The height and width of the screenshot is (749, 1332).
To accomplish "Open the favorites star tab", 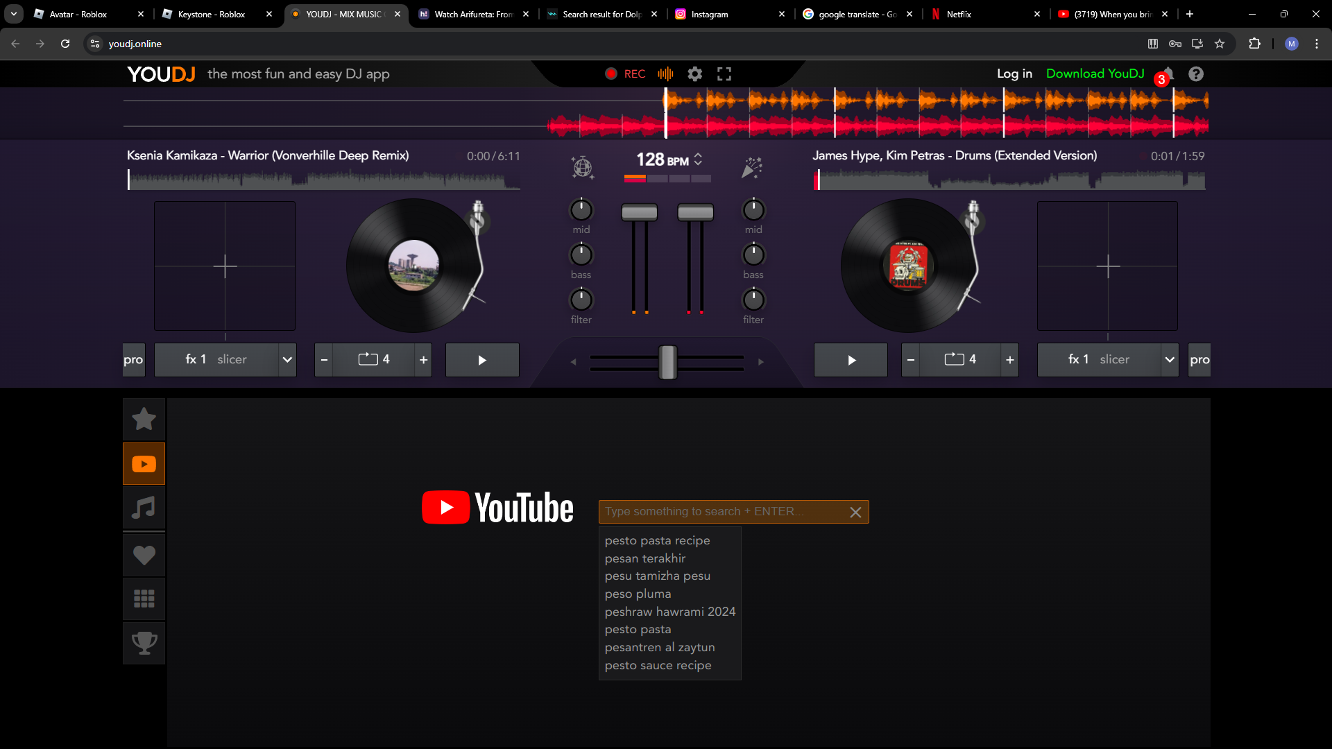I will [x=144, y=419].
